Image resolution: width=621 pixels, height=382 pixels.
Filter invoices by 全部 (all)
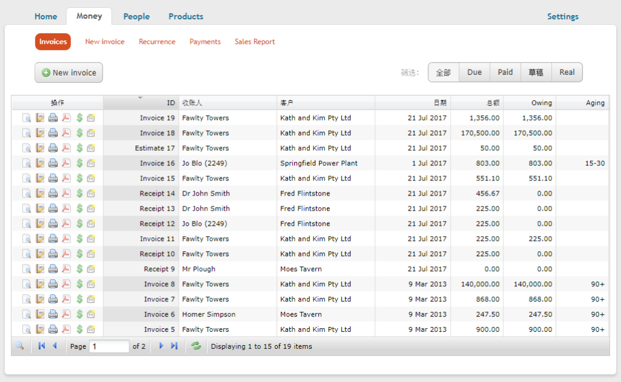point(443,73)
